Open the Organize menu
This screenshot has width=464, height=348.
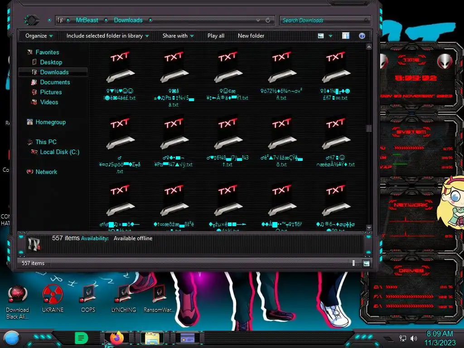(x=39, y=36)
